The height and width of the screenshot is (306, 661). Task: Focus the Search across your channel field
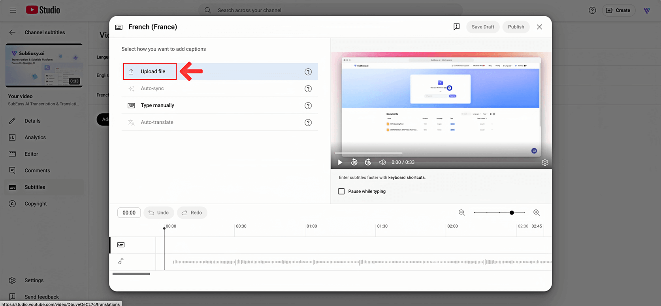point(330,10)
